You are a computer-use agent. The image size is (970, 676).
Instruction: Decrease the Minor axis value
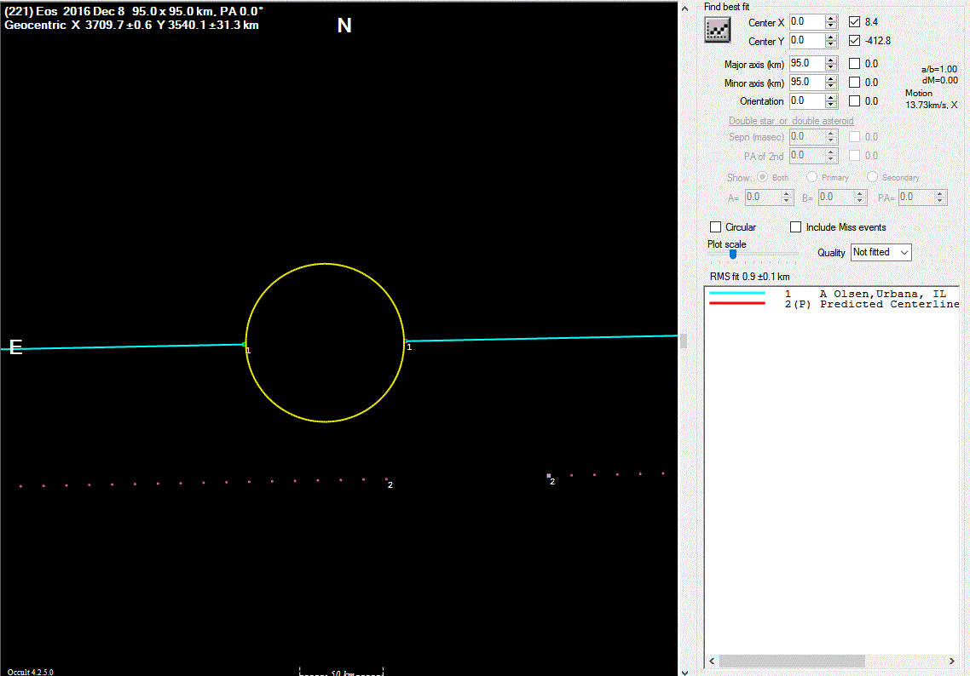coord(831,86)
